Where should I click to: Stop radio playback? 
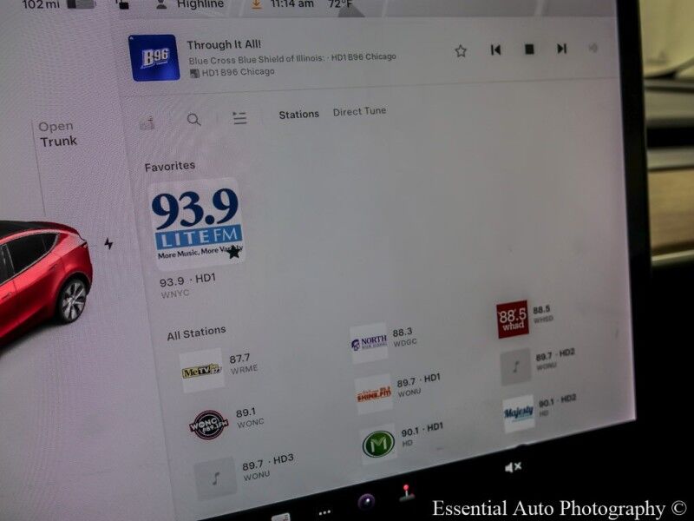pos(529,49)
